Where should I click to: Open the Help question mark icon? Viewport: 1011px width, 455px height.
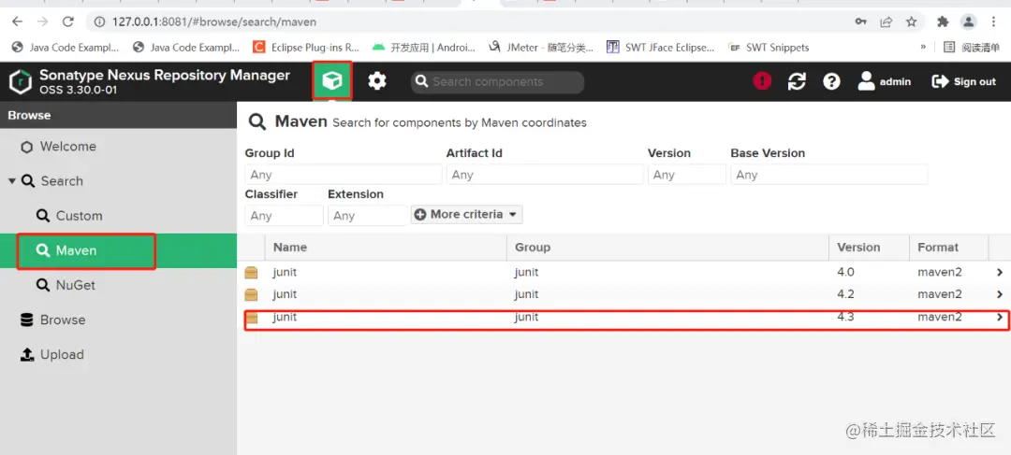tap(832, 81)
